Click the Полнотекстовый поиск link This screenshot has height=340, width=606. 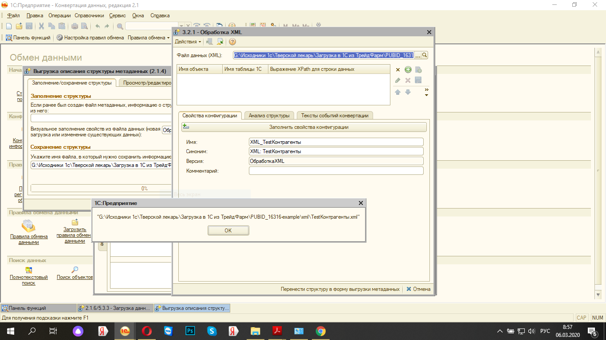[x=29, y=280]
